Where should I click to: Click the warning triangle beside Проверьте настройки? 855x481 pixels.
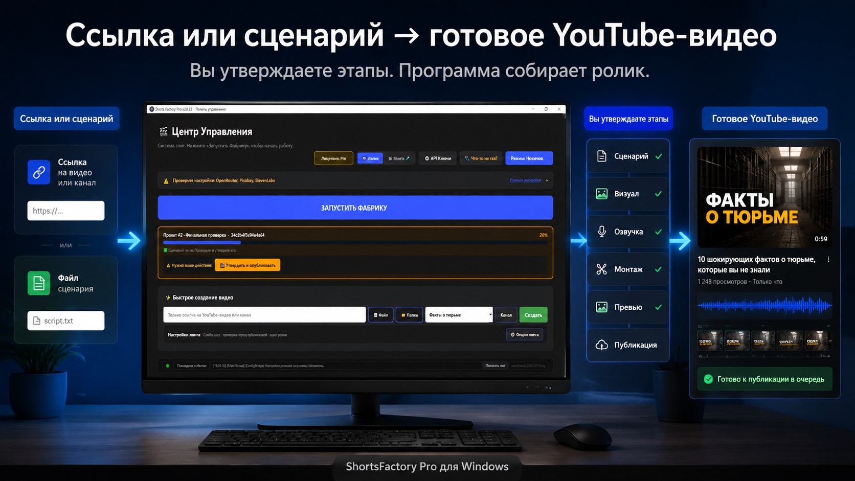pyautogui.click(x=166, y=180)
